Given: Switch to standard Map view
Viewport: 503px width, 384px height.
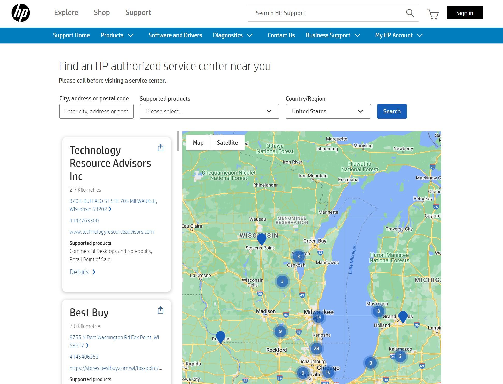Looking at the screenshot, I should (x=198, y=143).
